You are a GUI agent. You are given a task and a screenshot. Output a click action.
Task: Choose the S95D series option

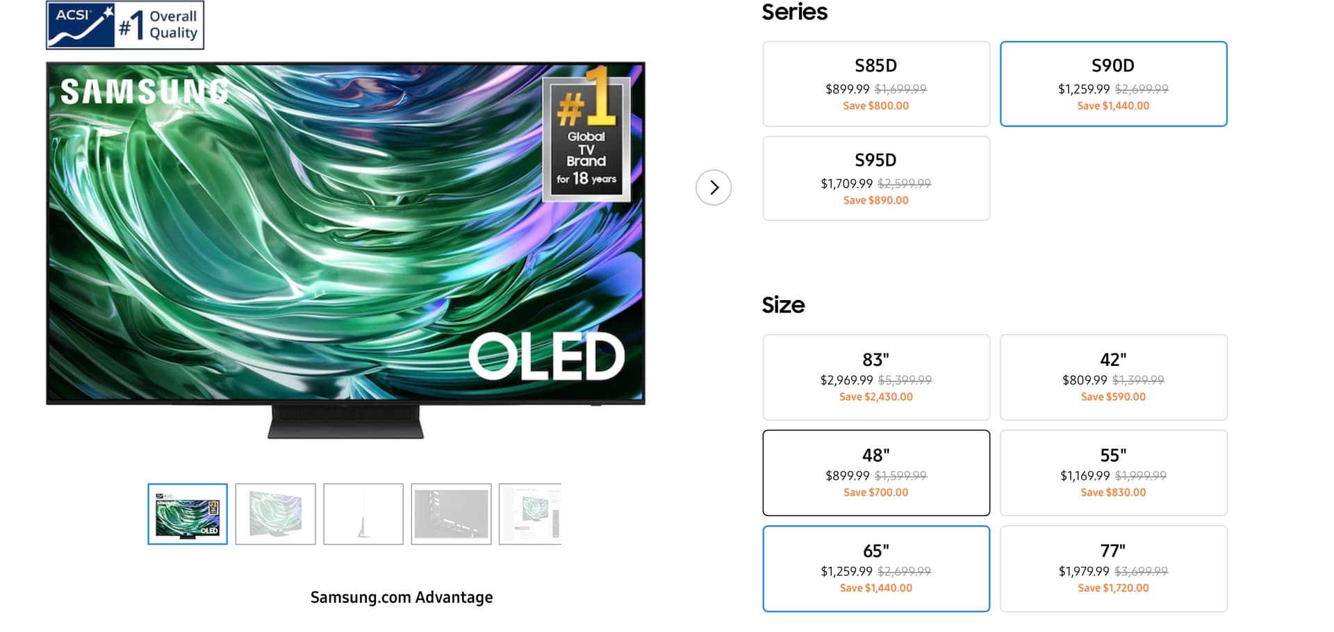coord(875,178)
